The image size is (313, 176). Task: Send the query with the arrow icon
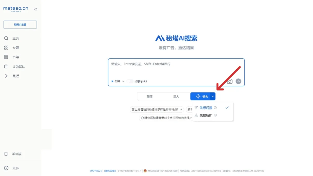coord(238,81)
